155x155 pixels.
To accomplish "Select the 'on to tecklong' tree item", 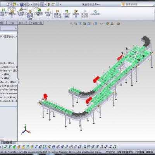I will 8,97.
